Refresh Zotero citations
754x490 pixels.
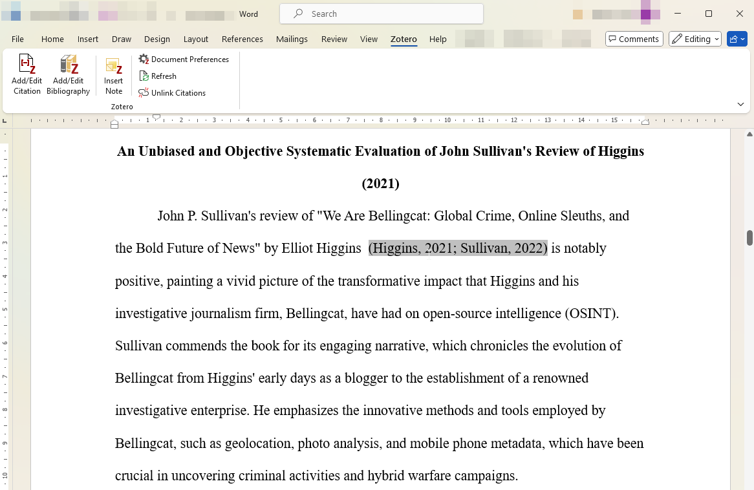click(158, 76)
